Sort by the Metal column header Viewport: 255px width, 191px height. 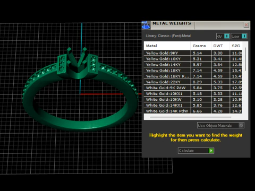[x=167, y=46]
